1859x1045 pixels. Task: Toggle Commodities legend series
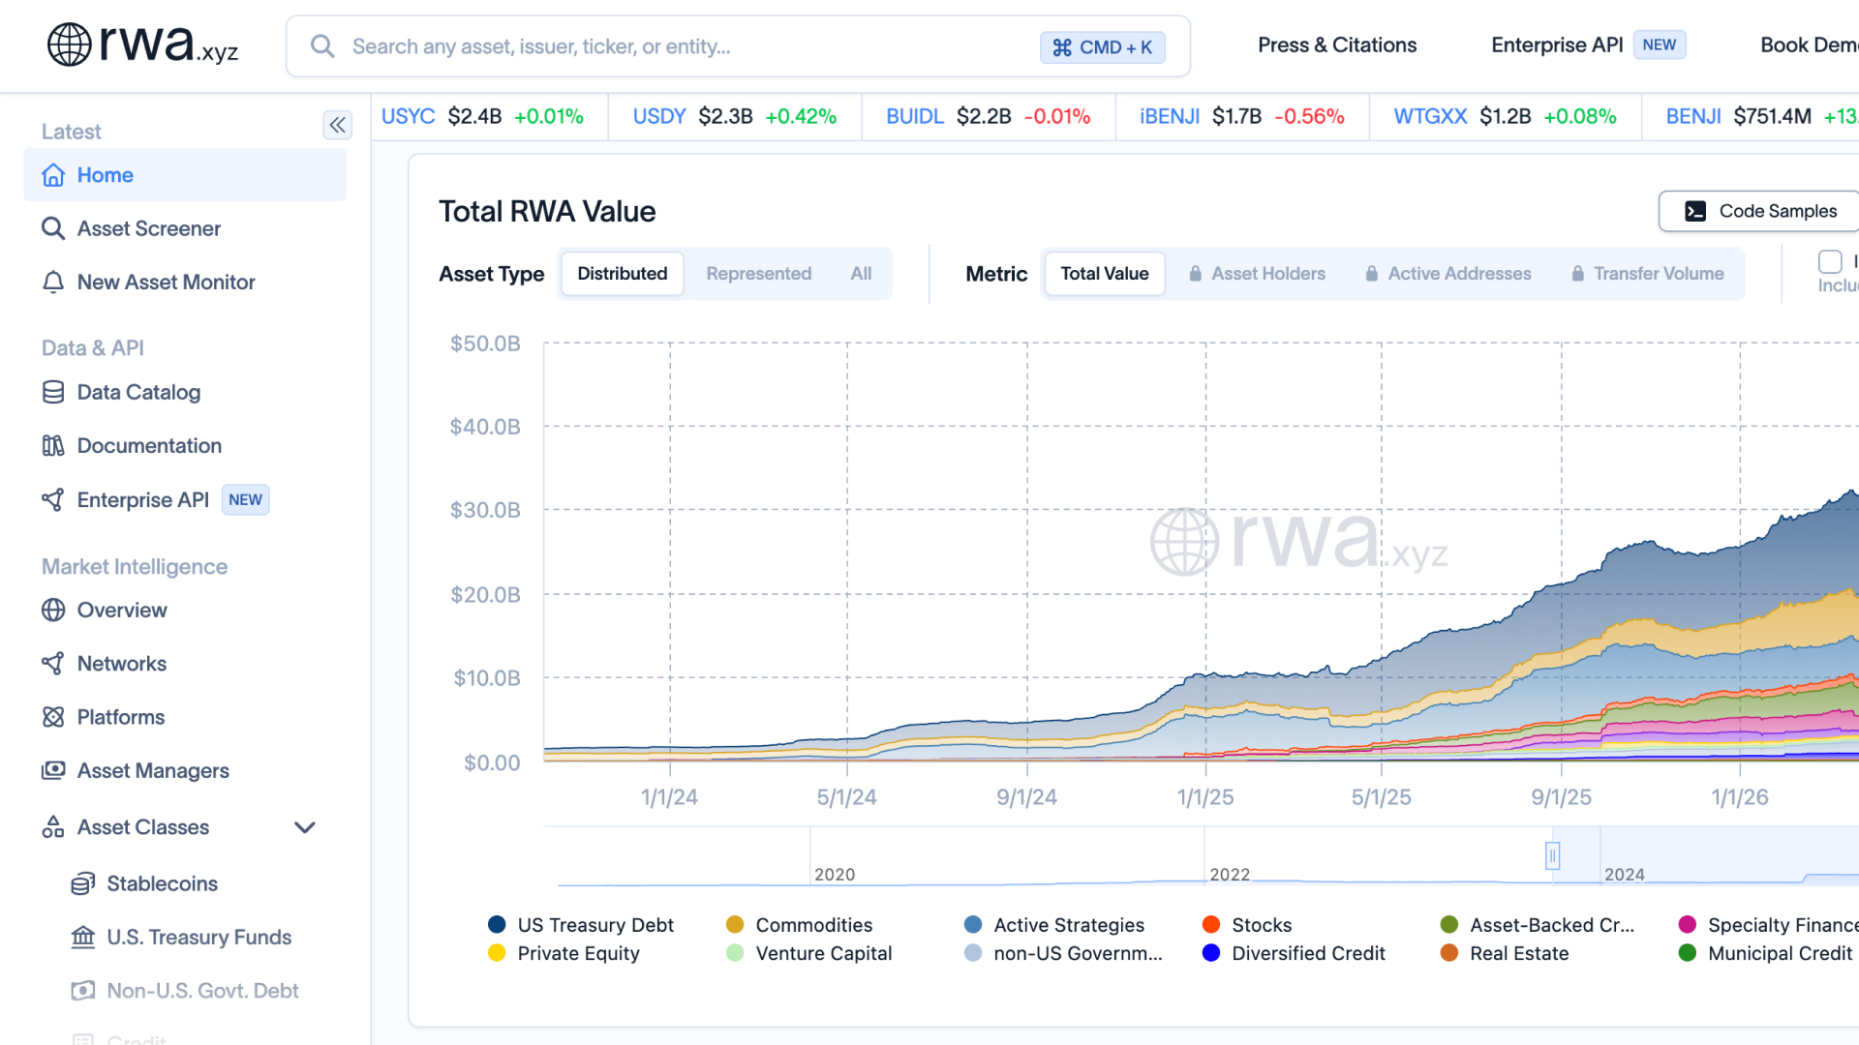800,925
